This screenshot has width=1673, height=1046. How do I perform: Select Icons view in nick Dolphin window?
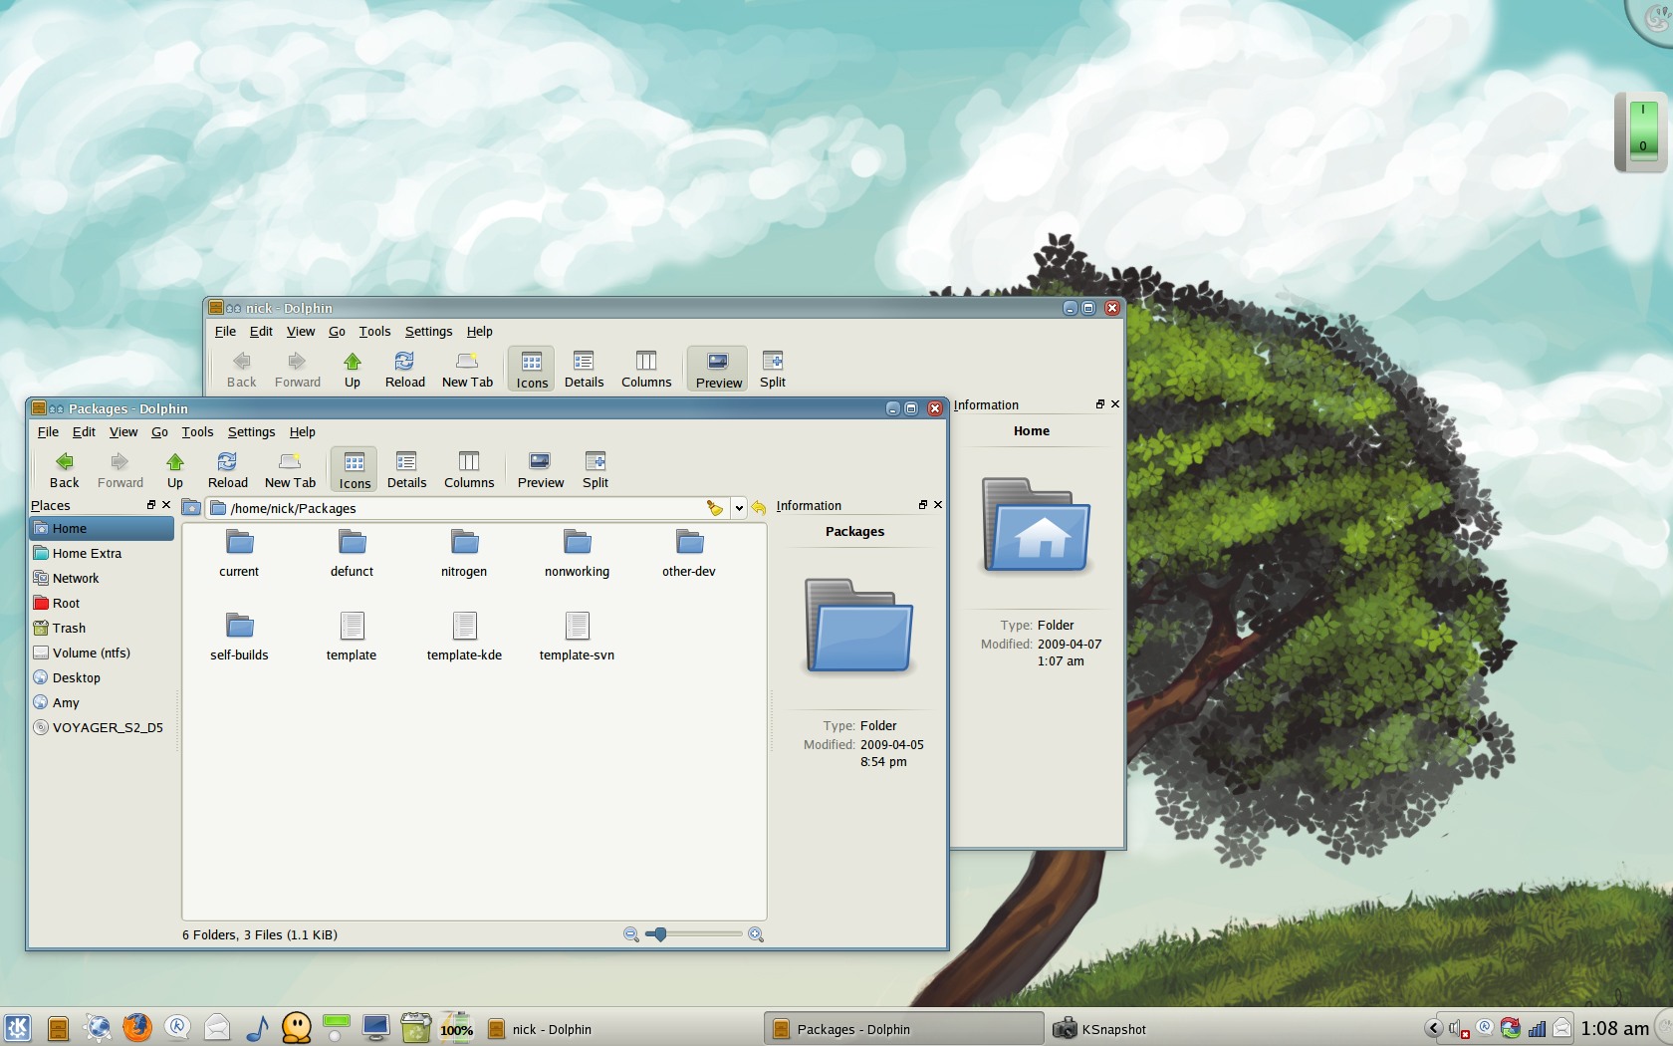[x=532, y=370]
